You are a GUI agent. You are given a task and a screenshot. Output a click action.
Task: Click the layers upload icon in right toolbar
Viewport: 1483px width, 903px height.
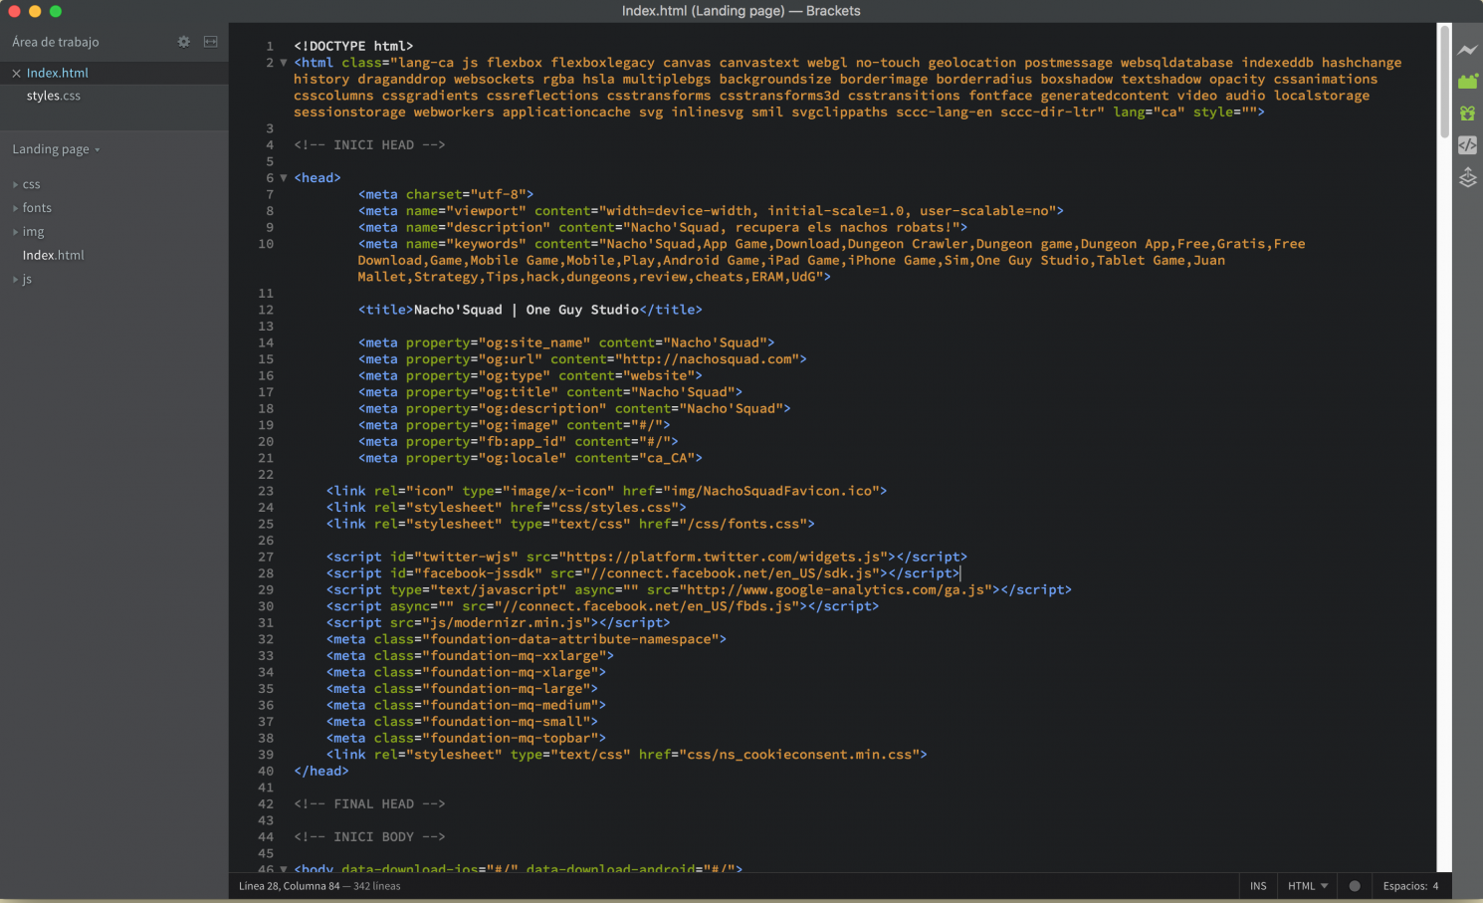coord(1467,178)
